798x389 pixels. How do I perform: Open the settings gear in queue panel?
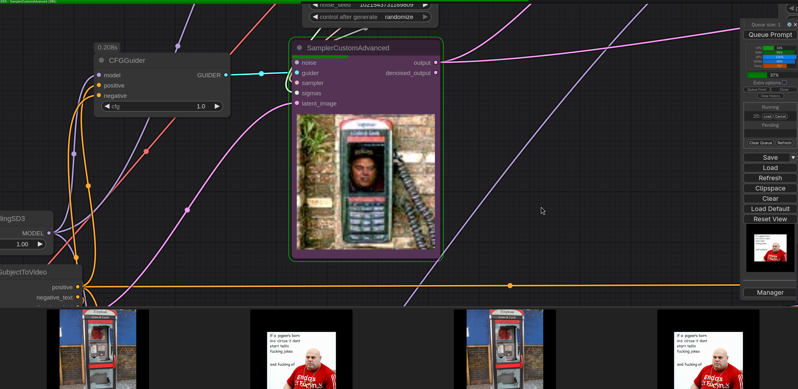pyautogui.click(x=789, y=25)
